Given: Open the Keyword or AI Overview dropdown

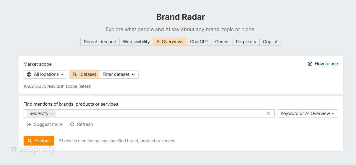Looking at the screenshot, I should tap(307, 113).
